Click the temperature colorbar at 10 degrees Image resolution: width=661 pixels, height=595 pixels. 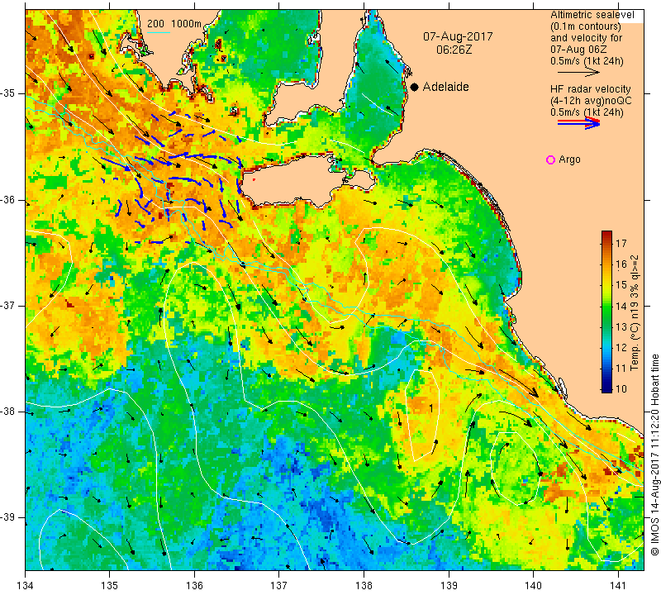pyautogui.click(x=606, y=388)
